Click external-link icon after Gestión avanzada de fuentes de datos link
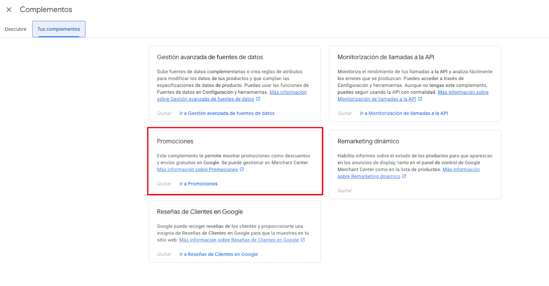Screen dimensions: 549x286 258,99
